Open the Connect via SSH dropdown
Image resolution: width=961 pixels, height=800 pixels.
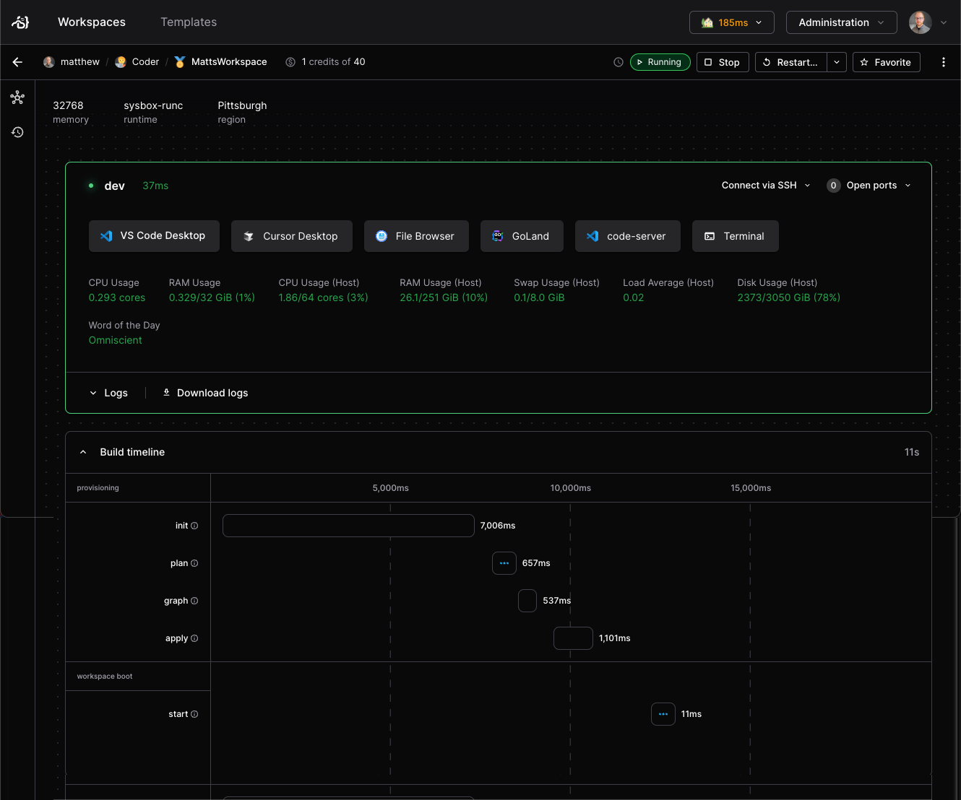[764, 185]
